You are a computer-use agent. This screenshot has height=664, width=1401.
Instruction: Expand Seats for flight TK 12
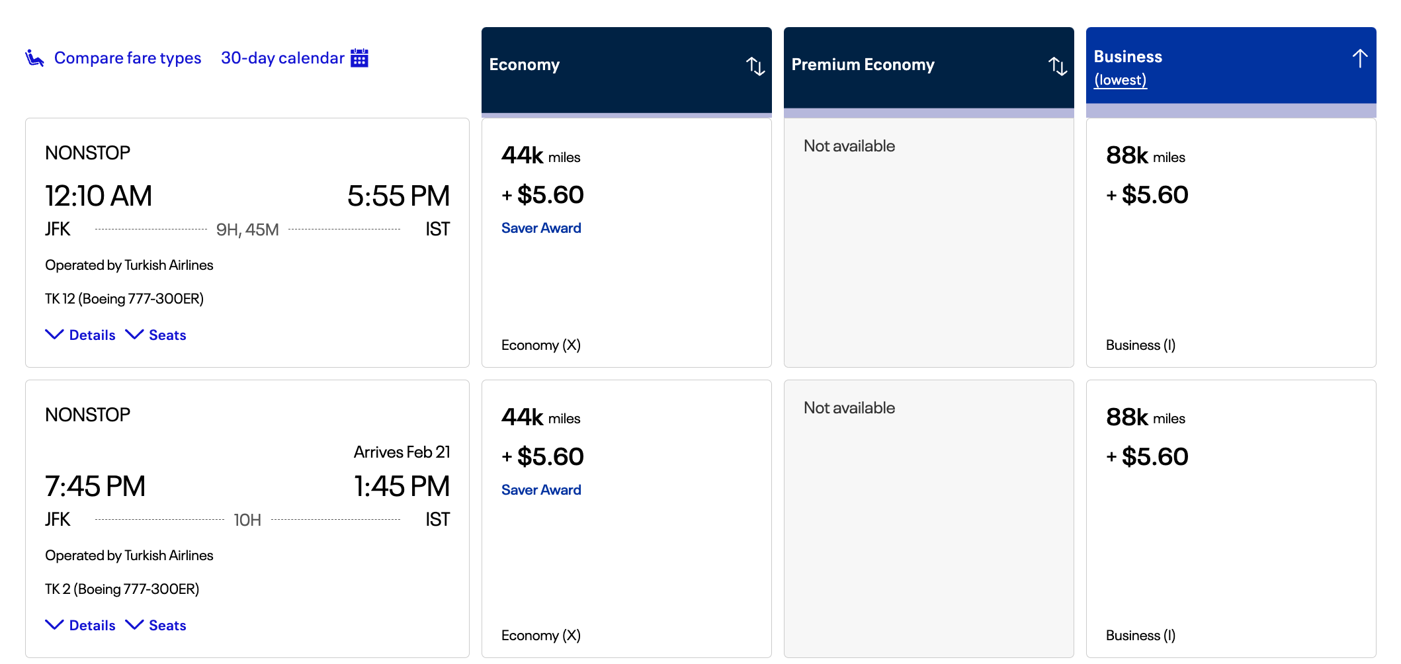click(156, 335)
